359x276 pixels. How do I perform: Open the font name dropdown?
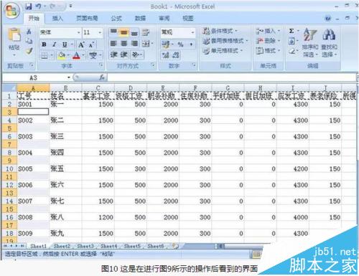coord(78,32)
